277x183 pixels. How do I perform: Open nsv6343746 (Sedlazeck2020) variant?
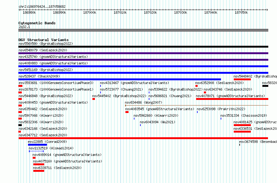pyautogui.click(x=228, y=89)
